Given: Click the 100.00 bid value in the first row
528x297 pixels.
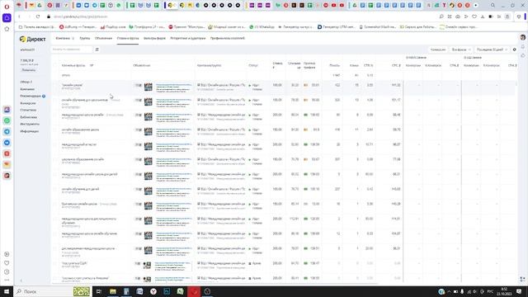Looking at the screenshot, I should pos(277,86).
